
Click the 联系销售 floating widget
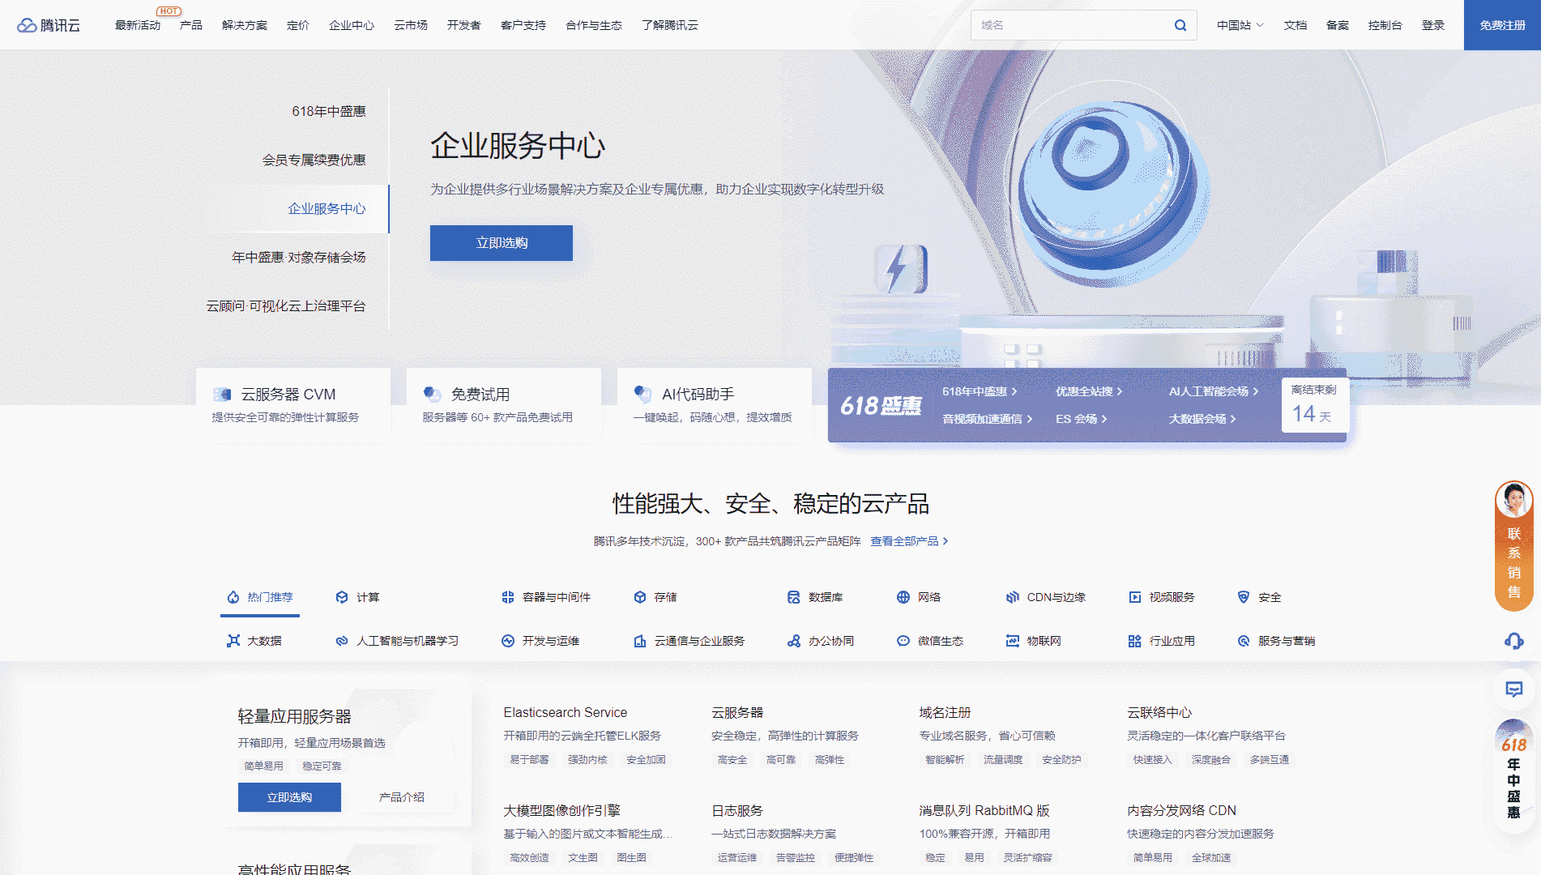click(x=1513, y=546)
